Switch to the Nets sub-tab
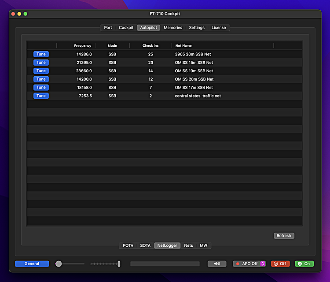 [x=188, y=245]
